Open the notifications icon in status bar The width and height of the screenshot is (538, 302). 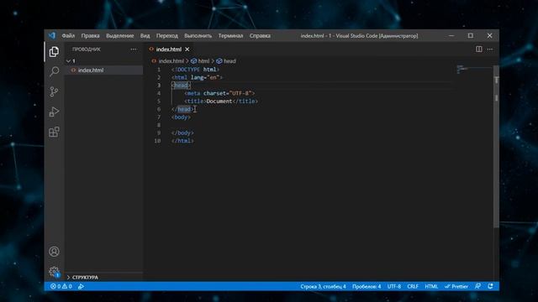point(490,286)
